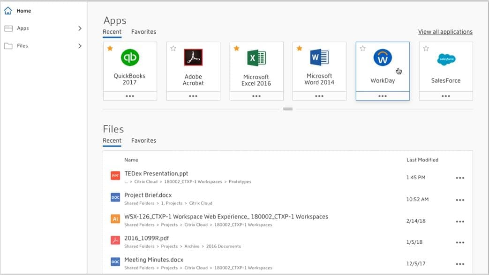Click the 12/5/17 modified date
Image resolution: width=489 pixels, height=275 pixels.
click(416, 263)
